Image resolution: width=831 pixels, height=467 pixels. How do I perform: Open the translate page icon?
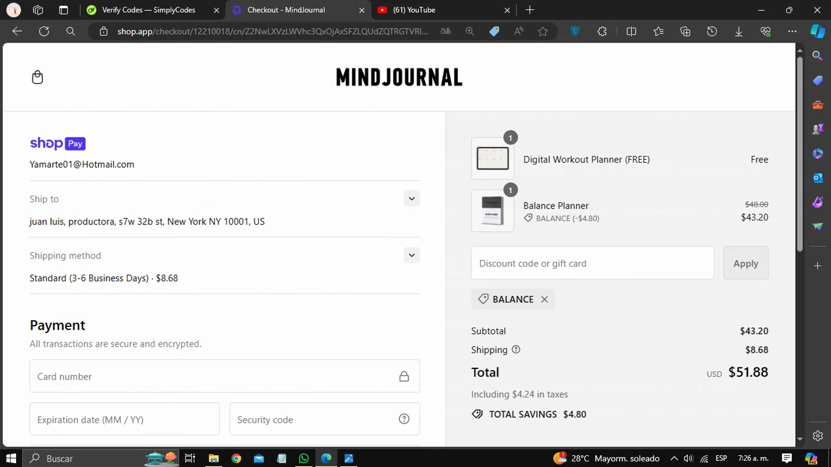(x=445, y=32)
